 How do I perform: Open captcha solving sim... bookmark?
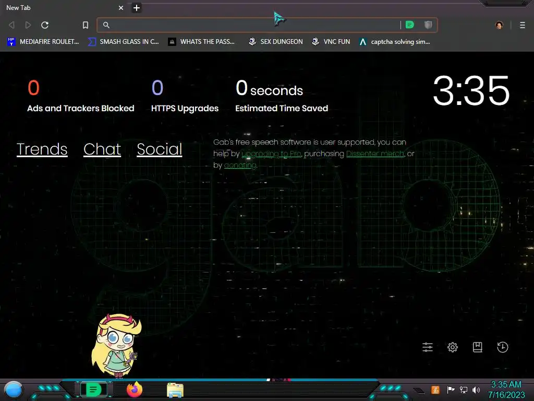coord(395,42)
